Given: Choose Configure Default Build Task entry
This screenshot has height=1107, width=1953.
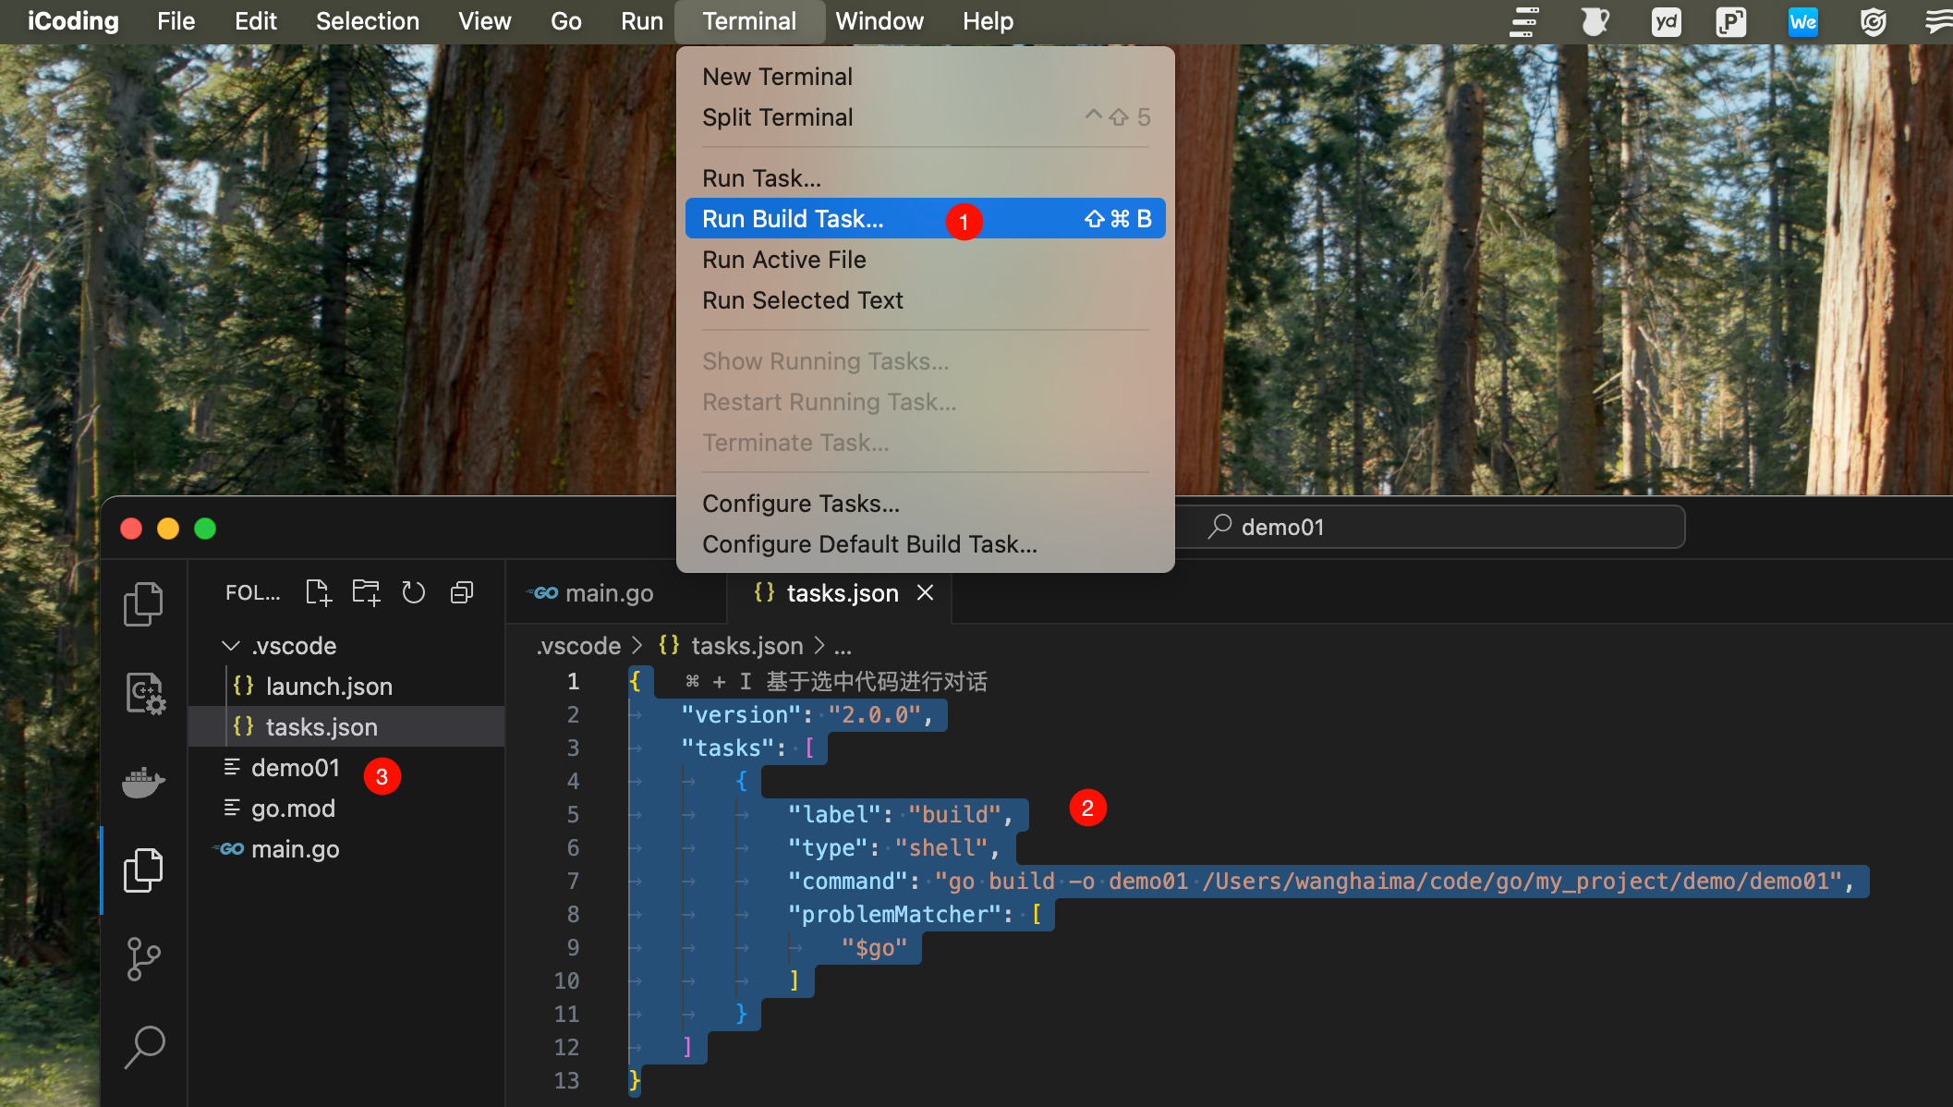Looking at the screenshot, I should coord(868,544).
